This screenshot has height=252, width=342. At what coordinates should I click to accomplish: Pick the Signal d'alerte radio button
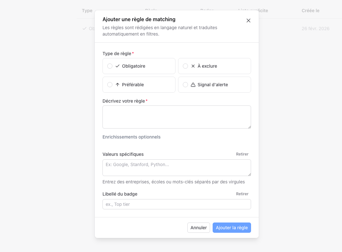pos(185,85)
